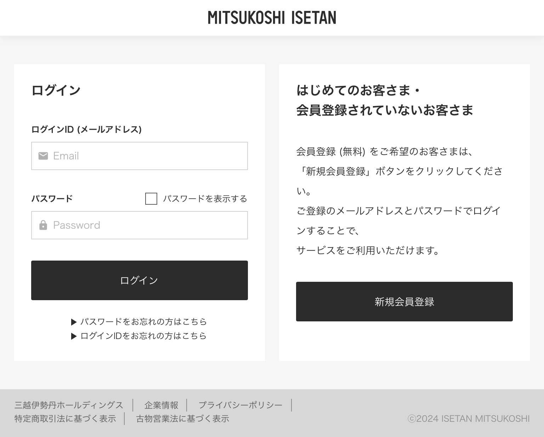Image resolution: width=544 pixels, height=437 pixels.
Task: Open the 企業情報 footer link
Action: click(161, 405)
